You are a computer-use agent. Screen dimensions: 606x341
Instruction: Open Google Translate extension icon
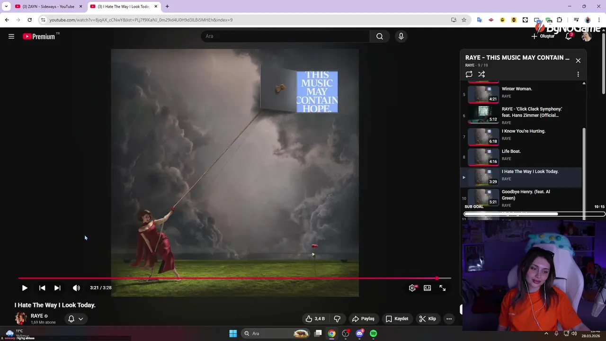point(480,20)
